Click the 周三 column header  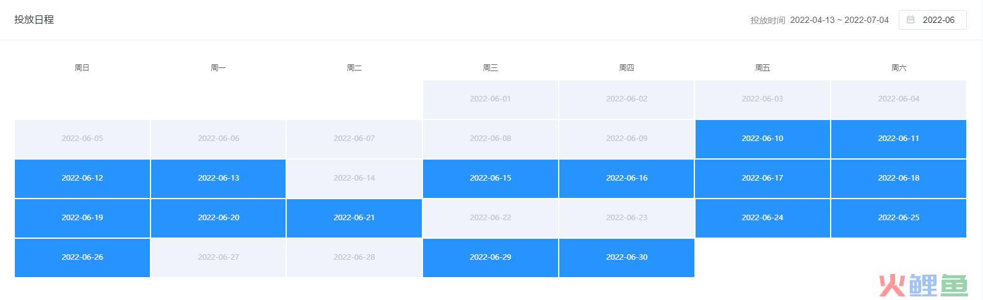(491, 68)
